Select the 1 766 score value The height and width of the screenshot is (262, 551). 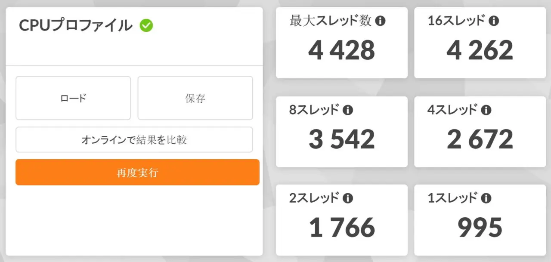click(x=342, y=227)
